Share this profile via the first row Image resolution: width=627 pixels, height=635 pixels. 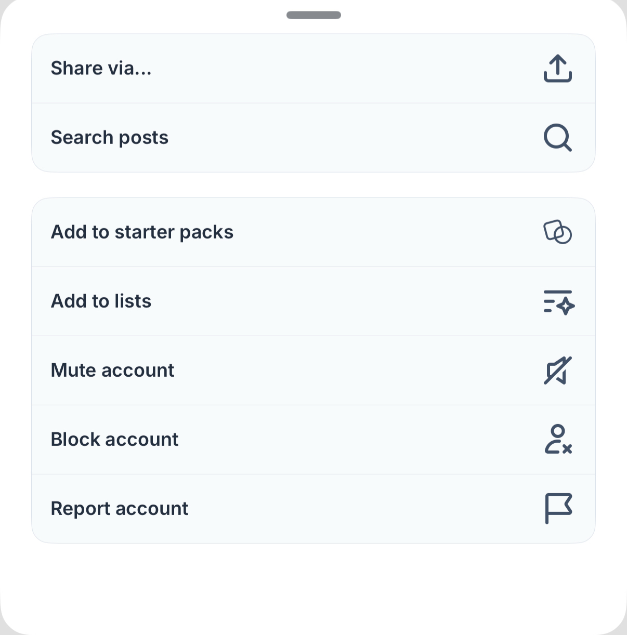point(313,69)
